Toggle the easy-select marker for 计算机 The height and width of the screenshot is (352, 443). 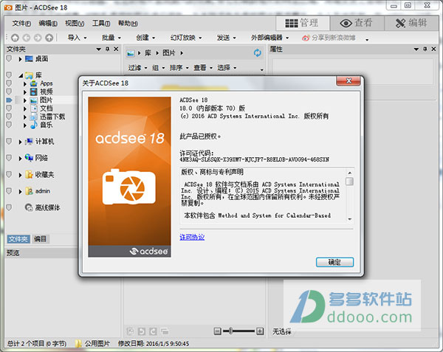[x=9, y=142]
